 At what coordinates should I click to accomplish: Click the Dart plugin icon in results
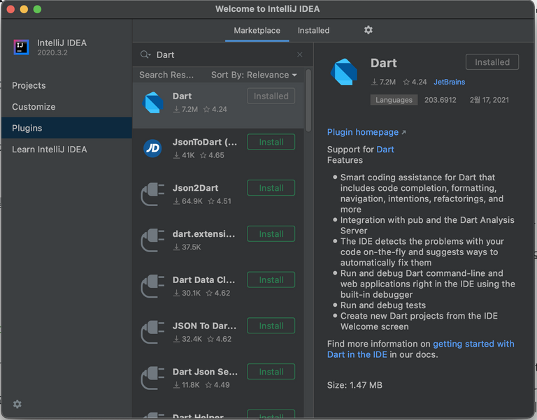tap(152, 102)
